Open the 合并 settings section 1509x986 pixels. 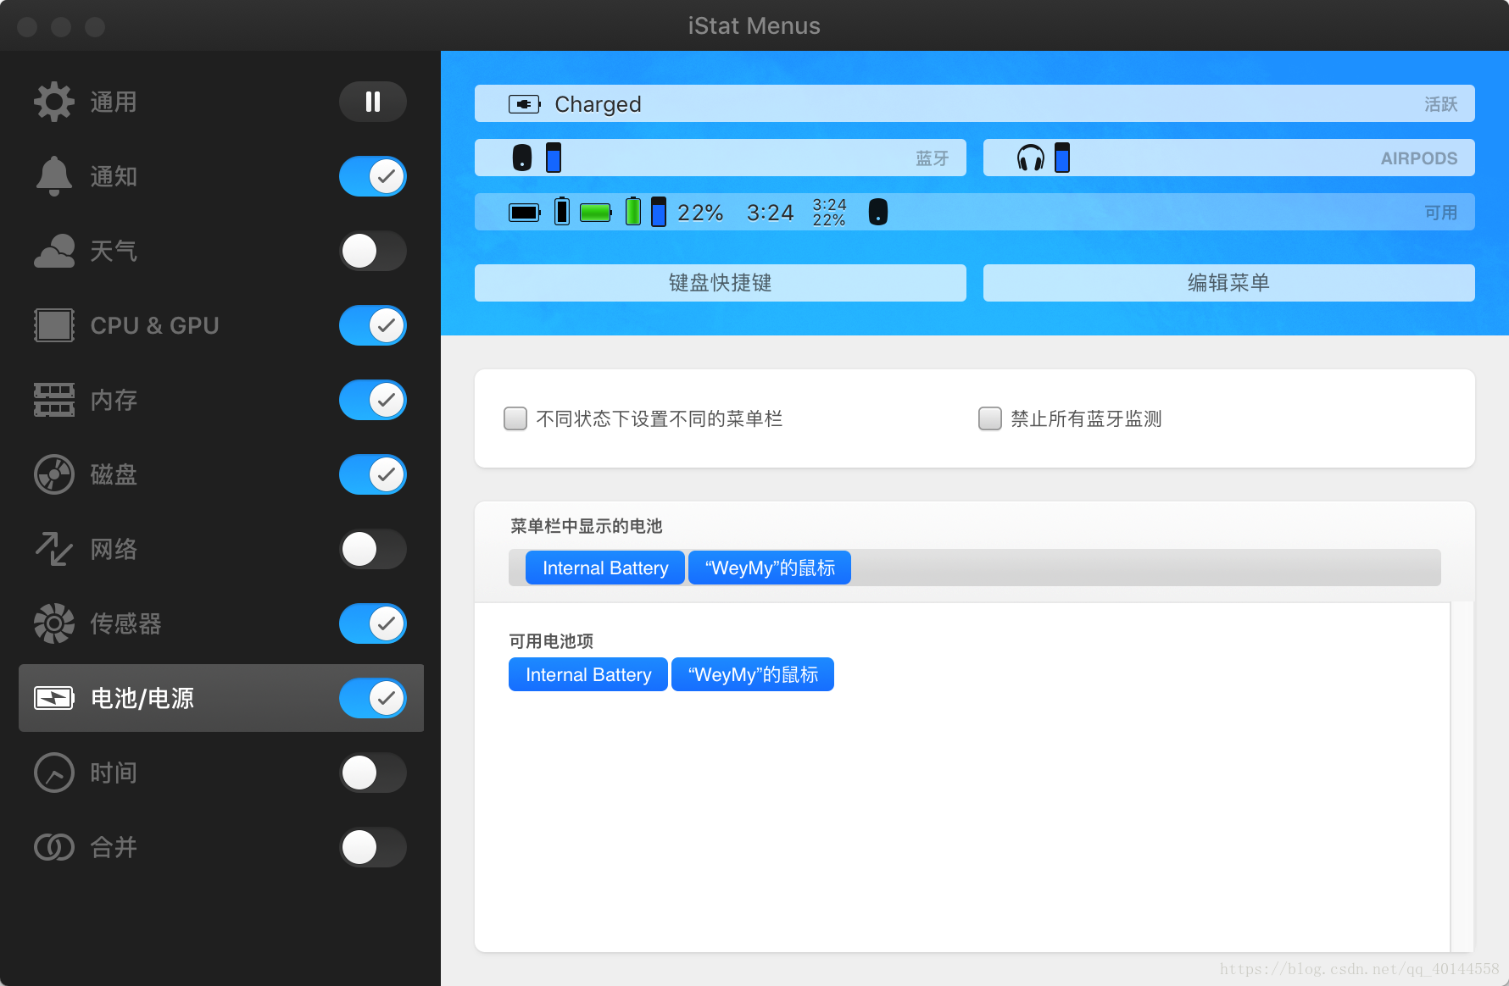tap(114, 847)
